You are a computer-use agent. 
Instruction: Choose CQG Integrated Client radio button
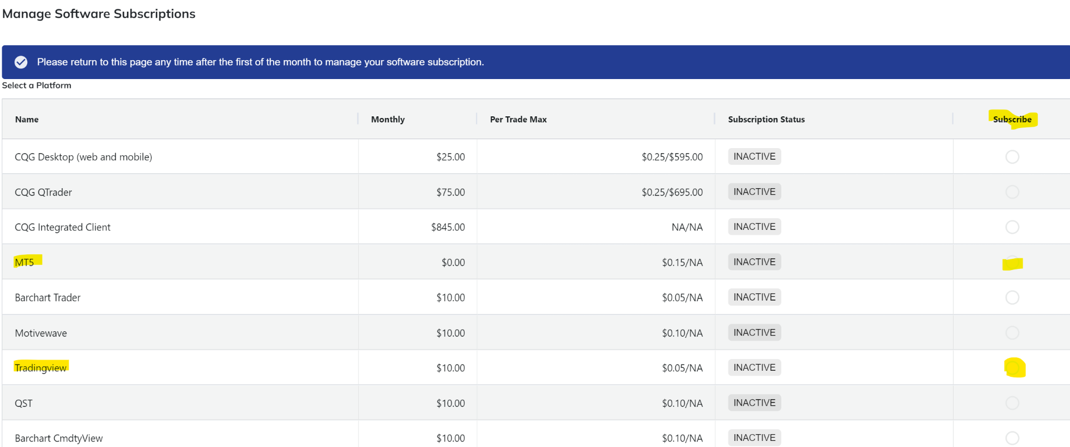(x=1012, y=227)
